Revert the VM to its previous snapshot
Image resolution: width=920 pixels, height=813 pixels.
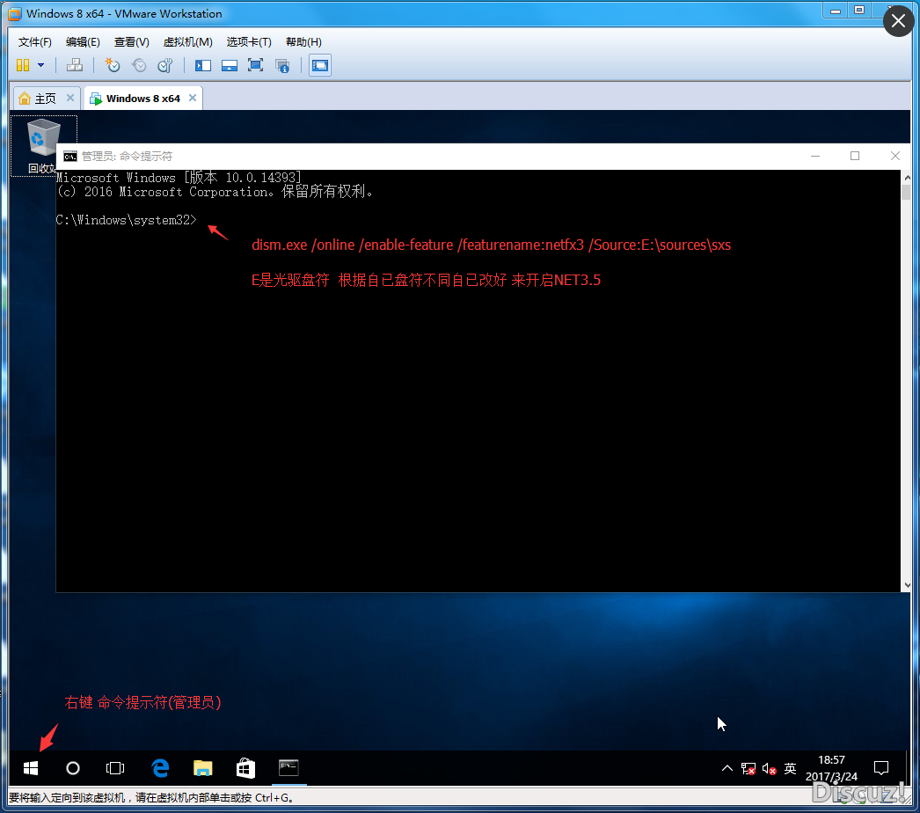click(139, 65)
